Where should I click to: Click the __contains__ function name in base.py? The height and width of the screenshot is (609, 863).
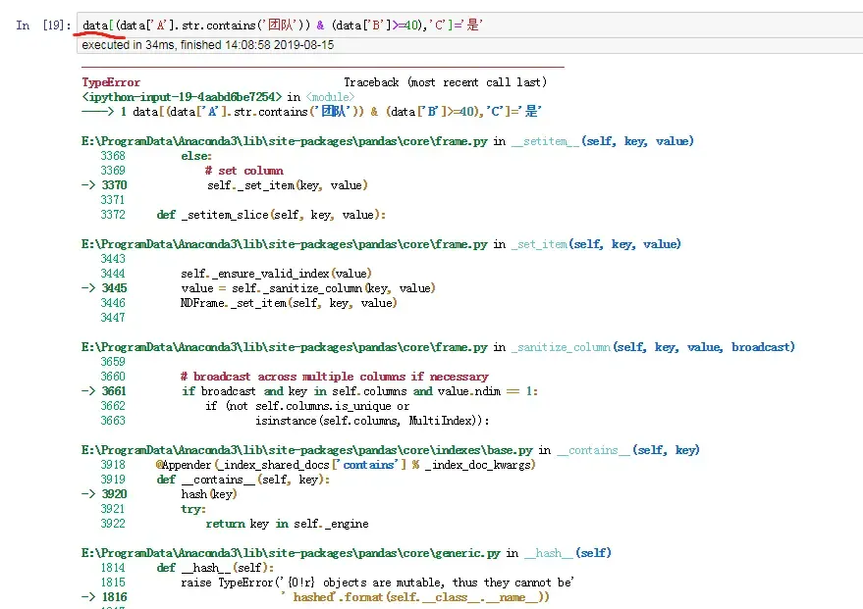593,450
